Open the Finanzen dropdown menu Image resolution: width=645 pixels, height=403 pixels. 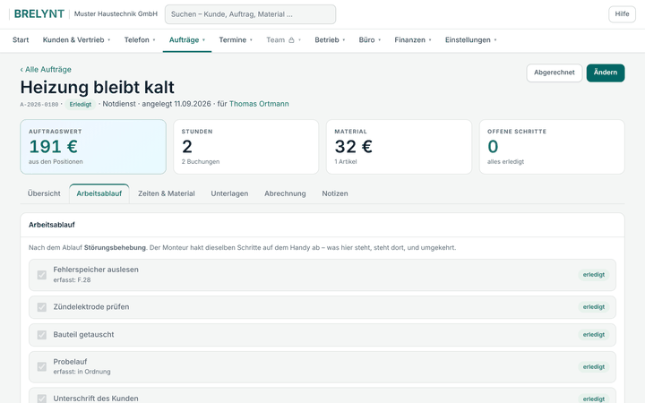pyautogui.click(x=413, y=40)
